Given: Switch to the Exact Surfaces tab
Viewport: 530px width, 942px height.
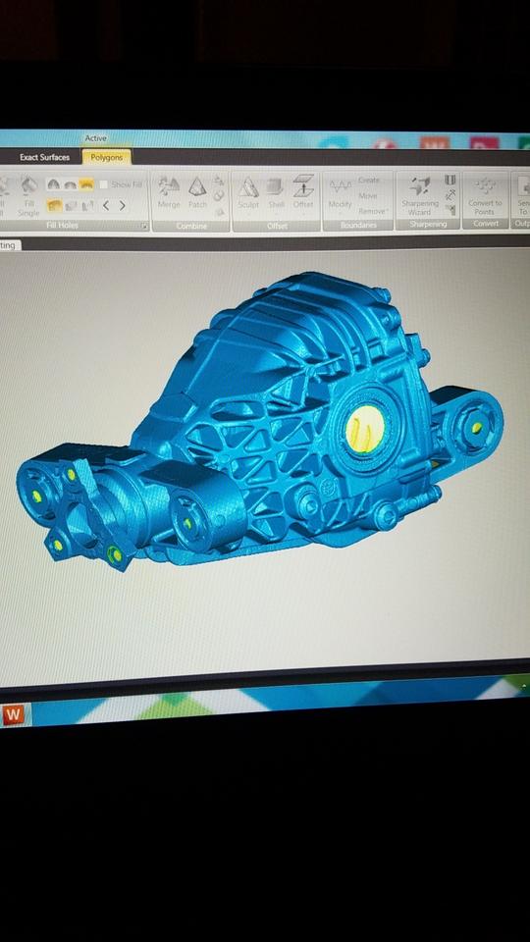Looking at the screenshot, I should [44, 157].
